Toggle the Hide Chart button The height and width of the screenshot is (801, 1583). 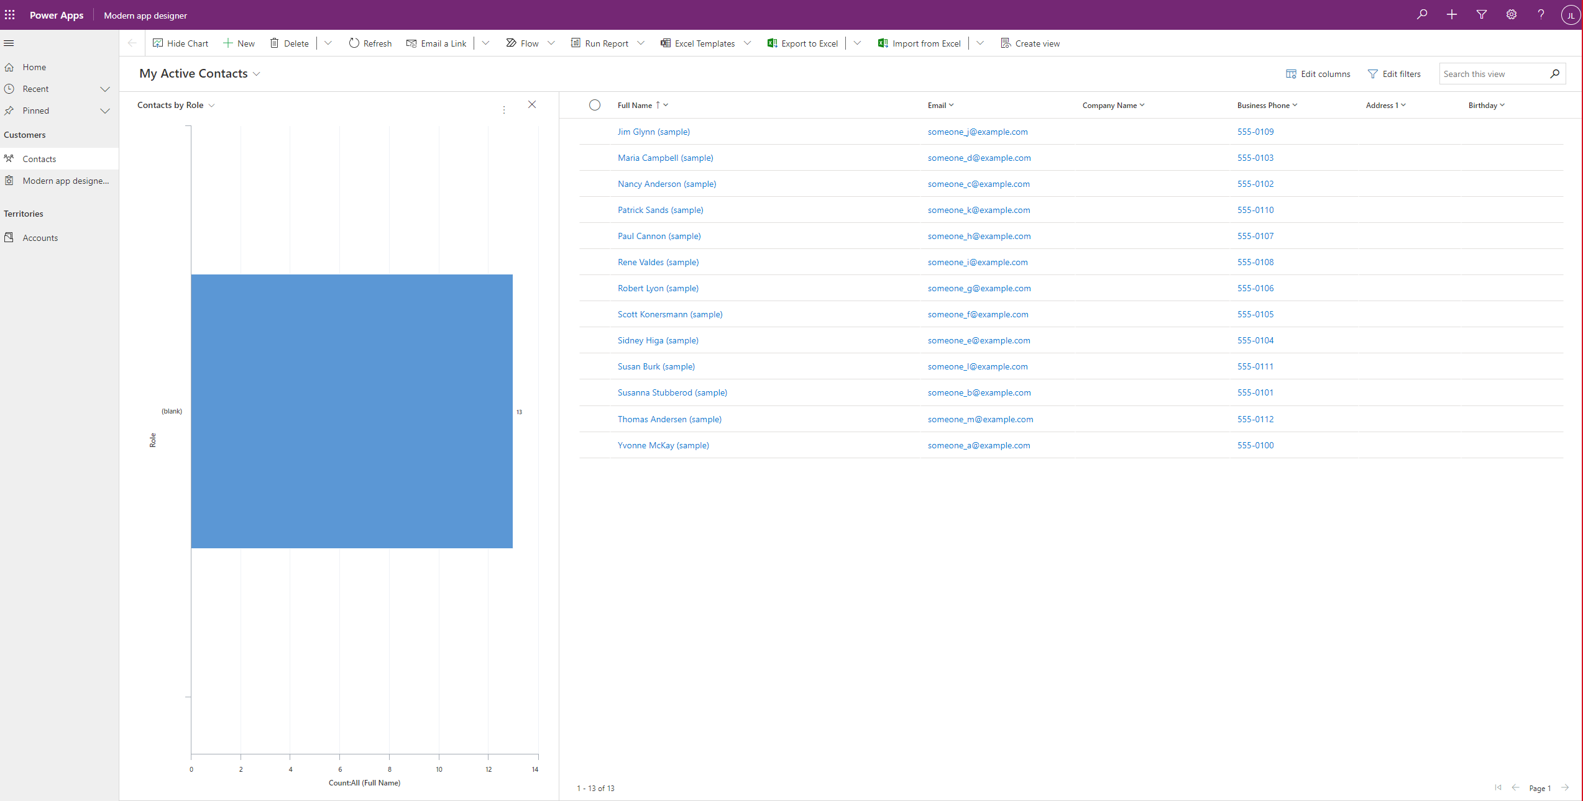[x=179, y=43]
